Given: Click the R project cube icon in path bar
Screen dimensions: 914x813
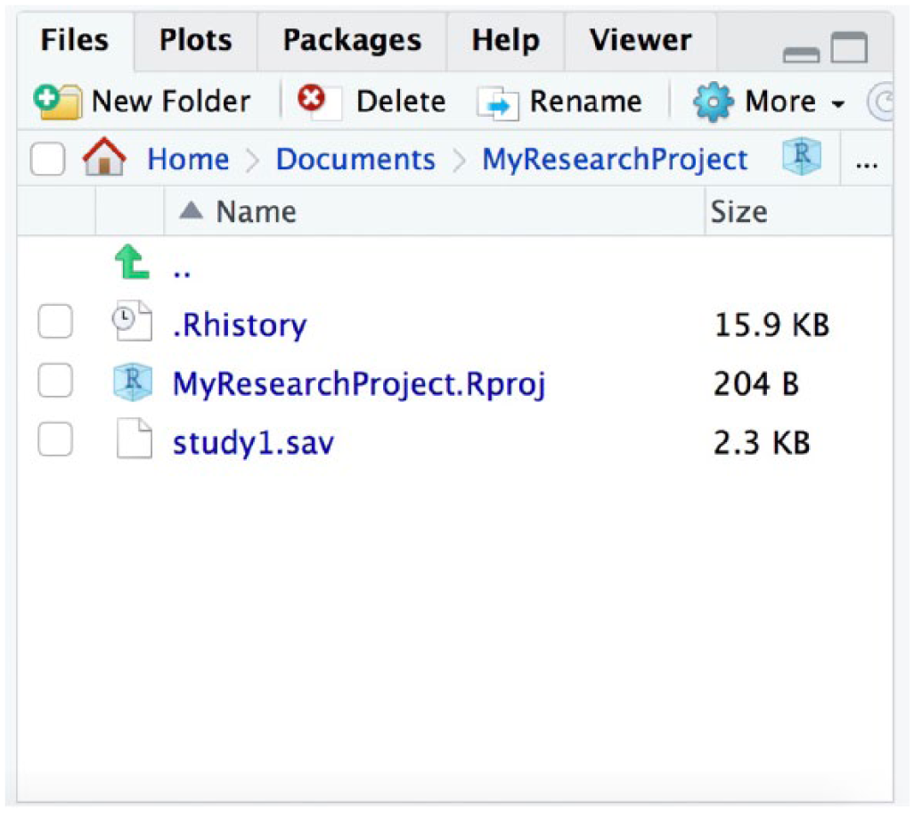Looking at the screenshot, I should point(801,159).
